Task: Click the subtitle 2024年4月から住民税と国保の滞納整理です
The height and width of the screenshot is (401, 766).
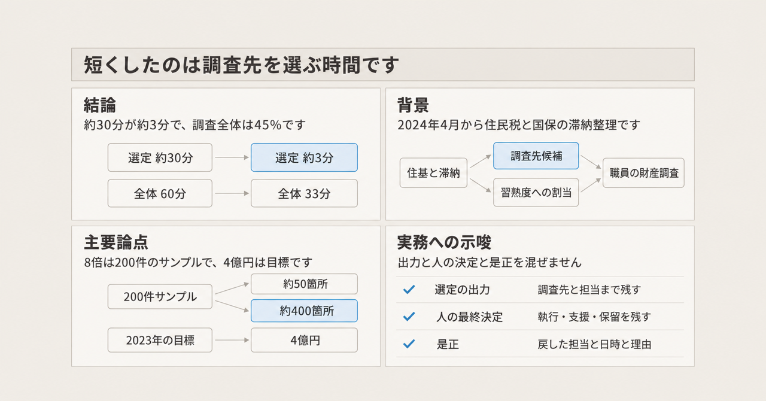Action: click(519, 125)
